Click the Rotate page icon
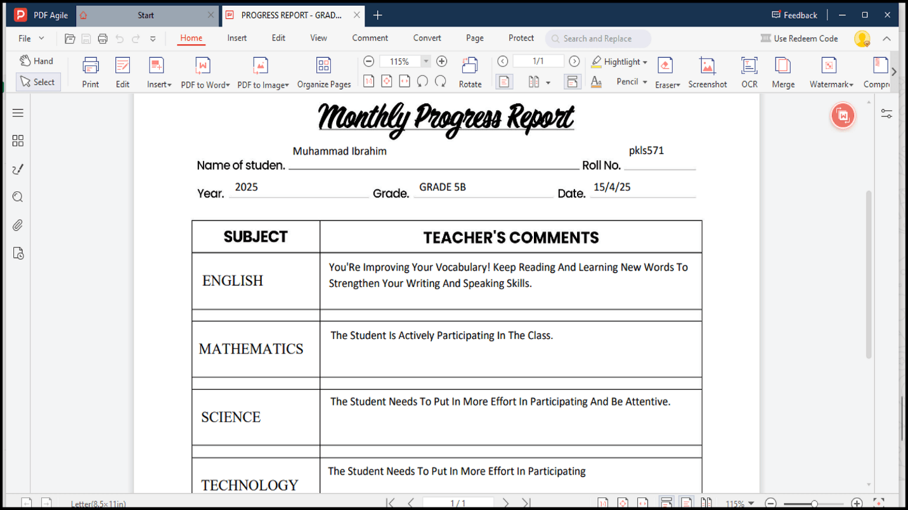The height and width of the screenshot is (510, 908). [470, 72]
